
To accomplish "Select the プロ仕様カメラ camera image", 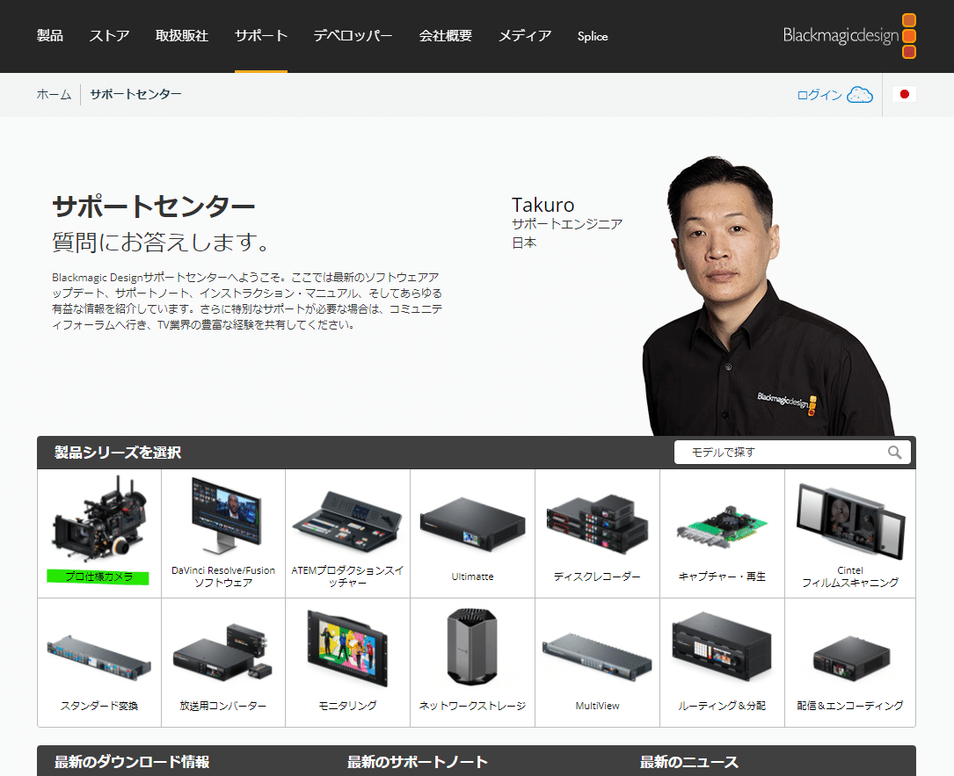I will coord(99,519).
